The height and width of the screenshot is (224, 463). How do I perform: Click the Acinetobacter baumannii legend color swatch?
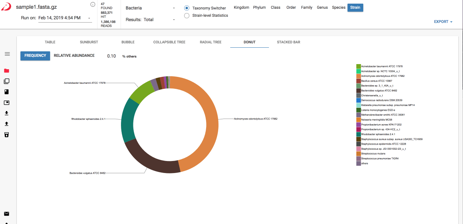[358, 66]
